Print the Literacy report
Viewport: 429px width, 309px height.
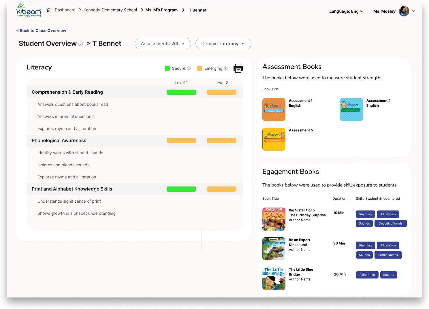[238, 68]
